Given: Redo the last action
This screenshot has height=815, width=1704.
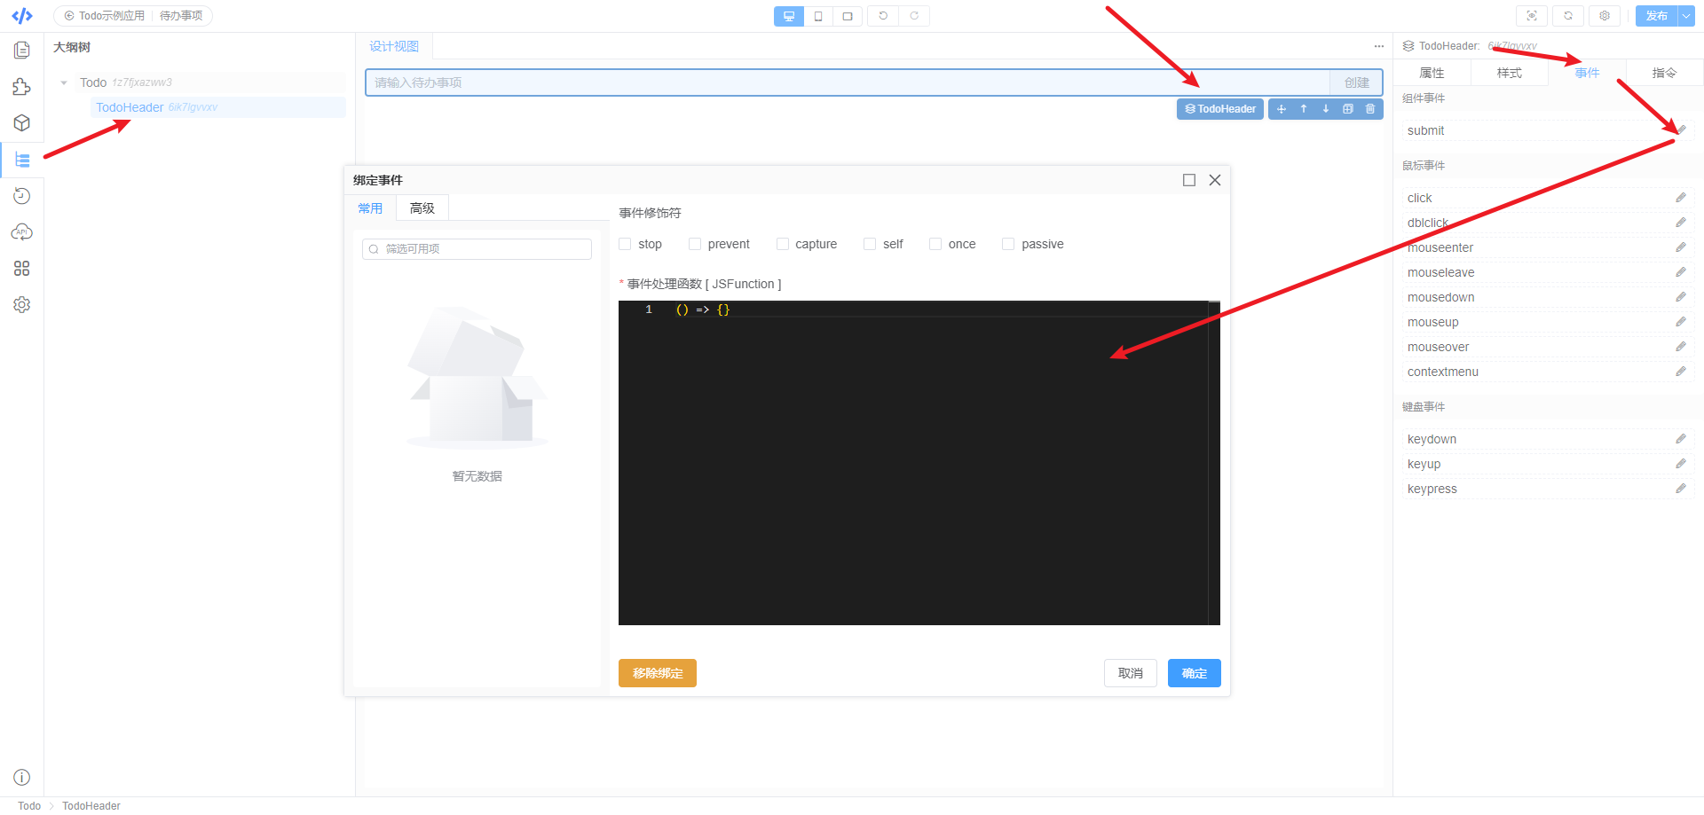Looking at the screenshot, I should point(914,16).
